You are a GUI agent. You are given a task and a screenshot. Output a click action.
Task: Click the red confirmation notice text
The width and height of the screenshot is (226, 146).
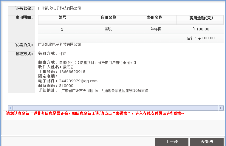(x=95, y=114)
